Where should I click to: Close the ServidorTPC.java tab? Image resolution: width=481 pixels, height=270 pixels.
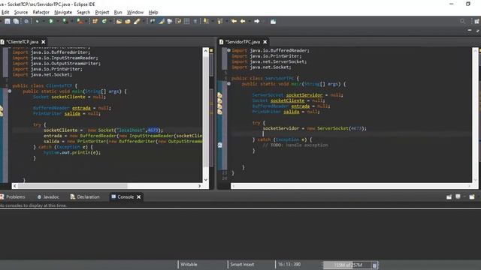coord(265,42)
